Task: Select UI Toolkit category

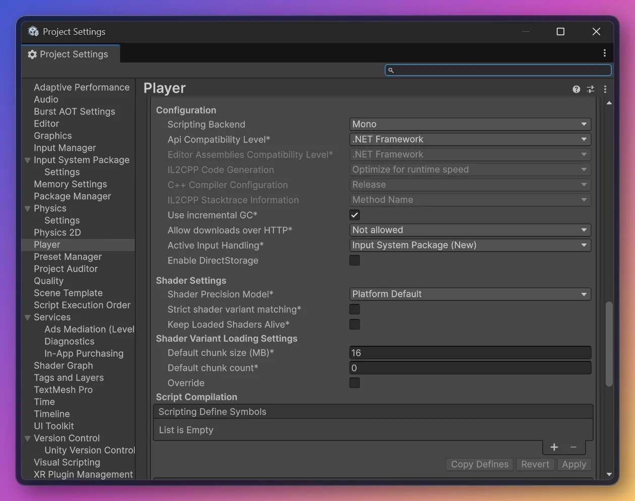Action: [54, 426]
